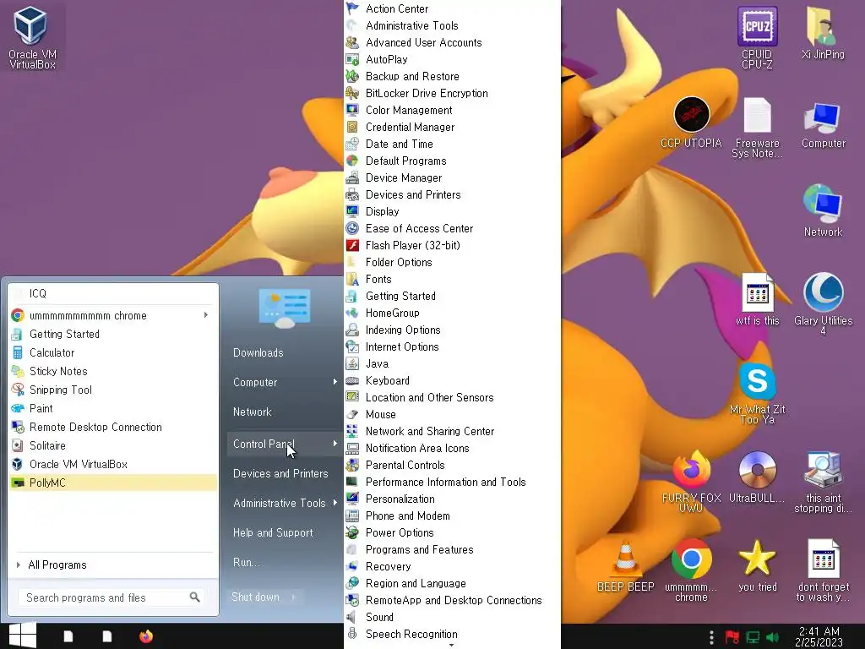Open Personalization
The width and height of the screenshot is (865, 649).
[400, 499]
